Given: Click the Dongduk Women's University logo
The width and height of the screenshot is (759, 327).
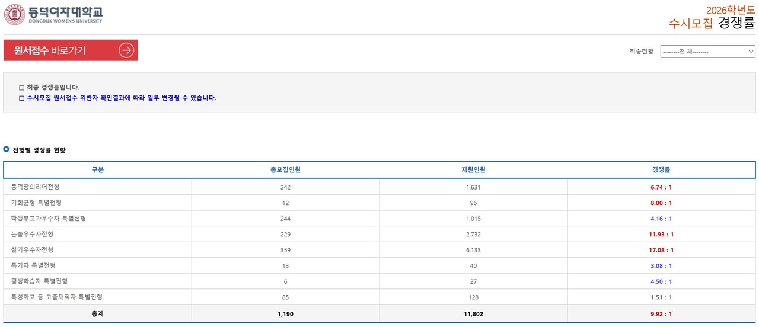Looking at the screenshot, I should [53, 15].
